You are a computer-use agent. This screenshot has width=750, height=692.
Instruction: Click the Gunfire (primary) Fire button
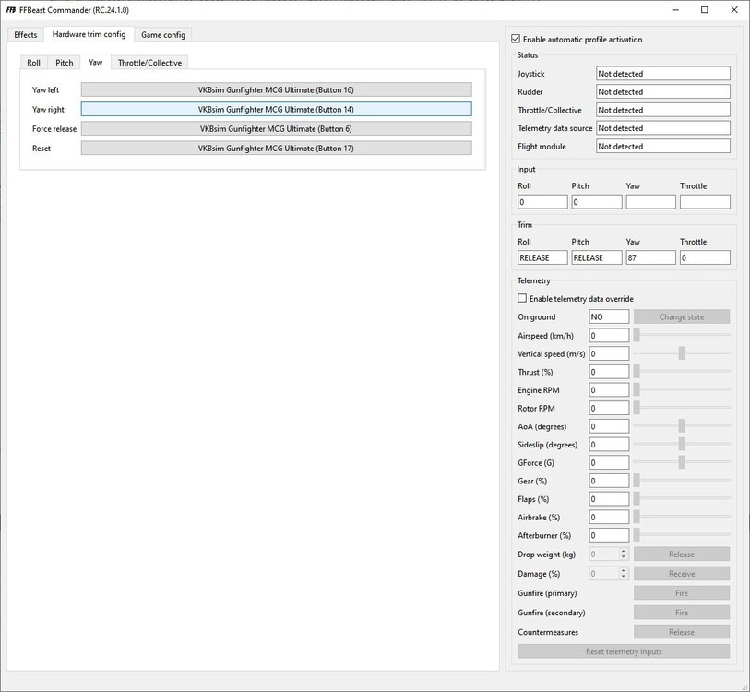pos(682,593)
